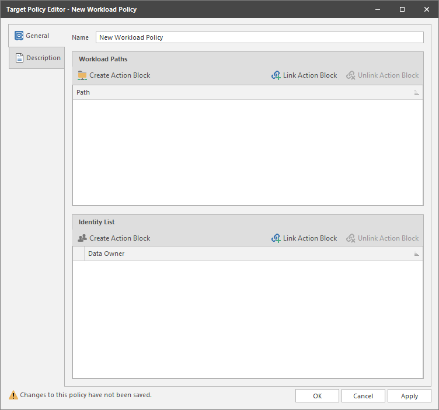Create Action Block under Identity List
The height and width of the screenshot is (410, 439).
[114, 238]
